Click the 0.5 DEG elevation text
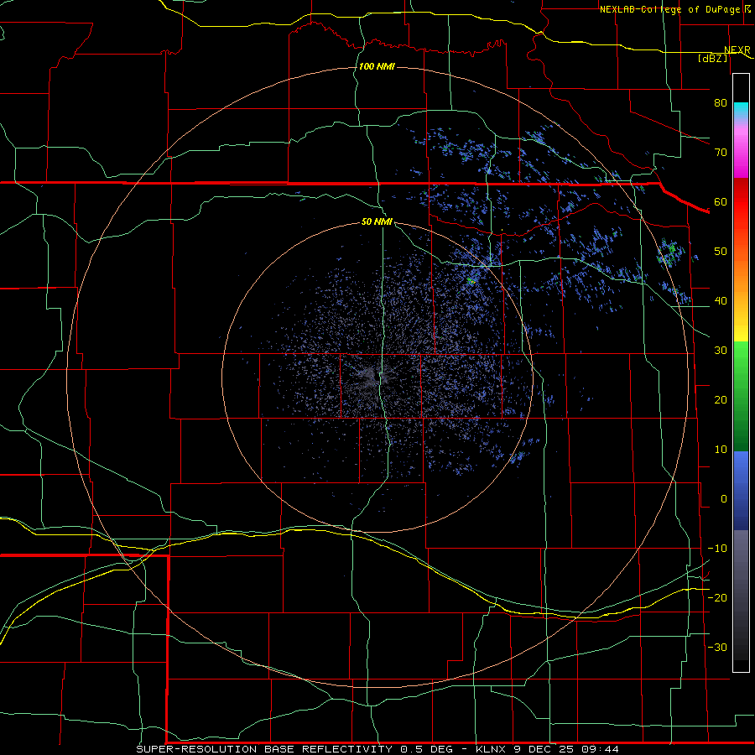The image size is (755, 755). 427,749
